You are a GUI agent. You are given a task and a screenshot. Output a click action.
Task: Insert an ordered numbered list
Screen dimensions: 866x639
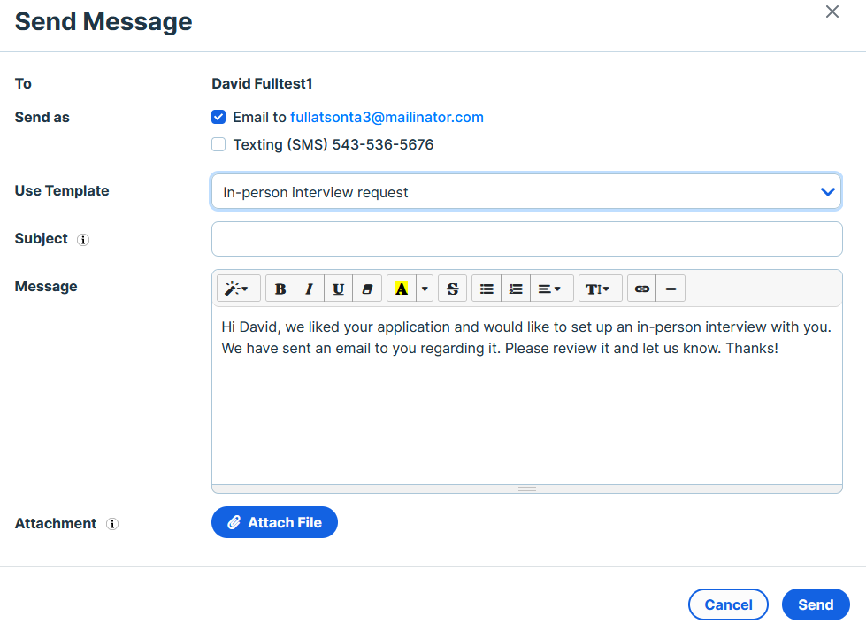point(516,289)
